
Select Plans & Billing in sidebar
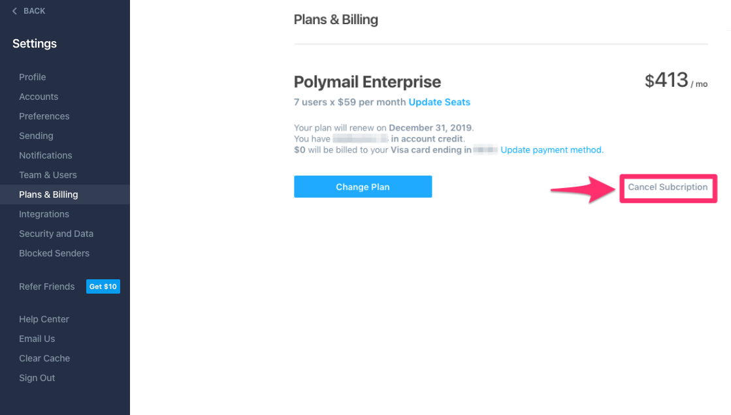click(48, 194)
